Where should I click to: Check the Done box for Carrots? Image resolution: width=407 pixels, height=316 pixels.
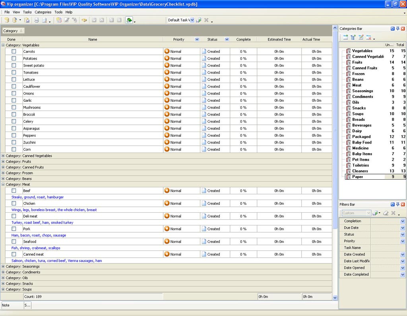pyautogui.click(x=14, y=51)
